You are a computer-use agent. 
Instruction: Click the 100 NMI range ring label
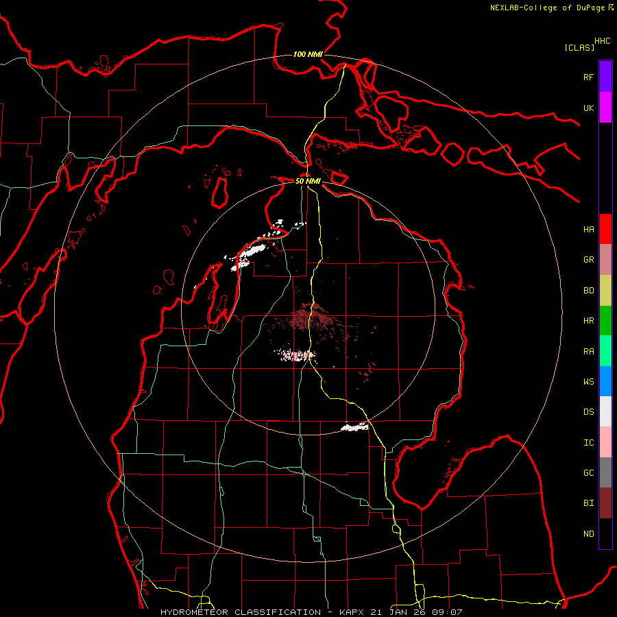[x=308, y=54]
